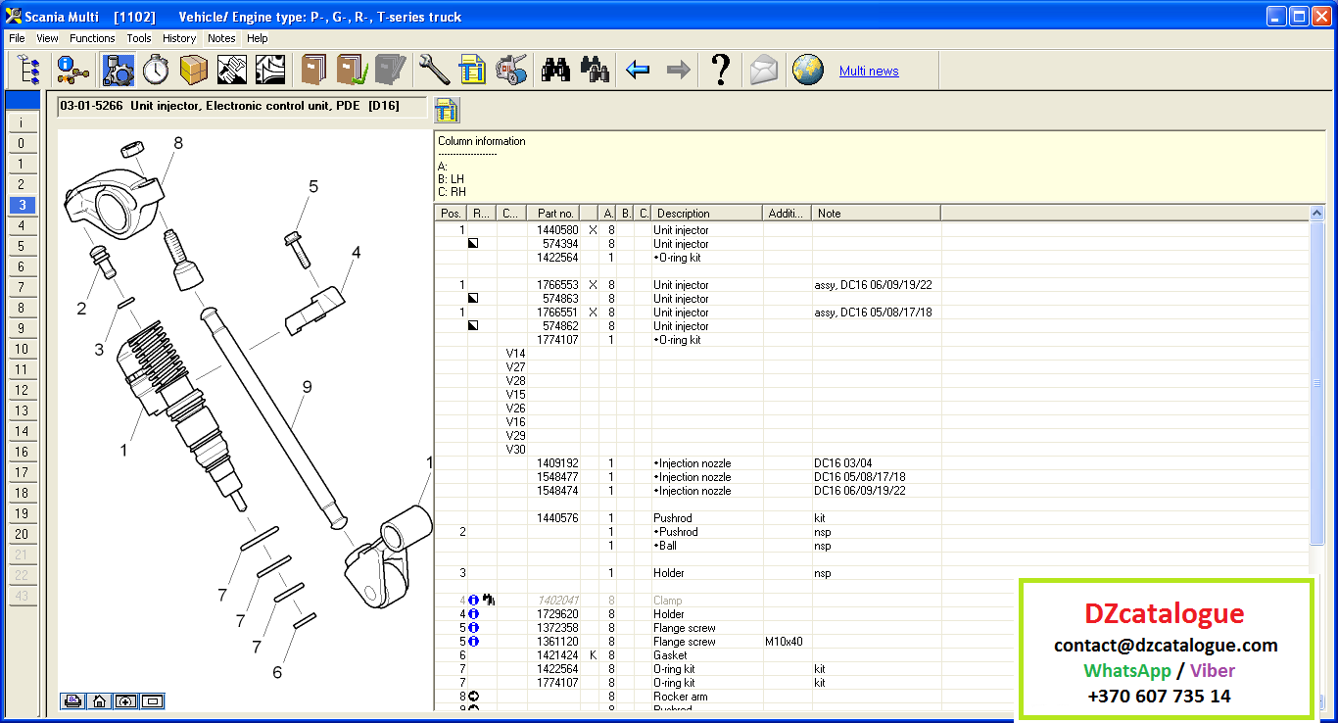Select part 1440576 Pushrod row
This screenshot has height=723, width=1338.
tap(872, 518)
